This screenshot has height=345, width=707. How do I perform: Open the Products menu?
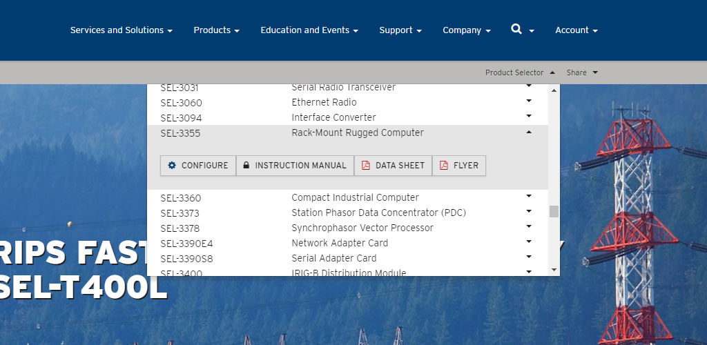coord(216,30)
